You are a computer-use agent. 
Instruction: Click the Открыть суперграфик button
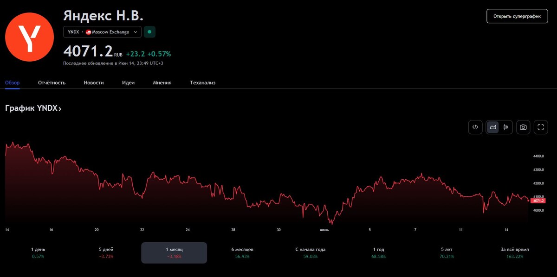point(517,16)
